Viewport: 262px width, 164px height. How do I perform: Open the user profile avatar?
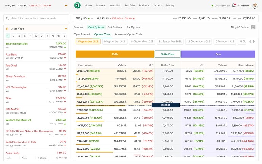(255, 6)
